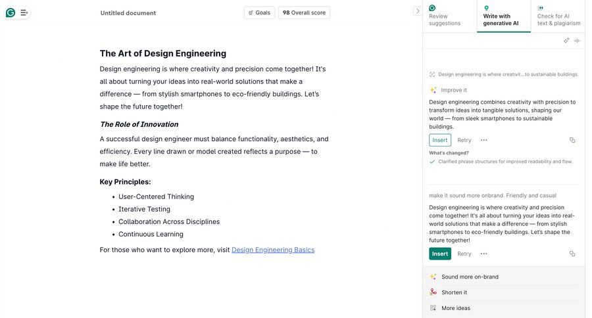Open the document menu hamburger icon
Image resolution: width=592 pixels, height=318 pixels.
click(24, 13)
